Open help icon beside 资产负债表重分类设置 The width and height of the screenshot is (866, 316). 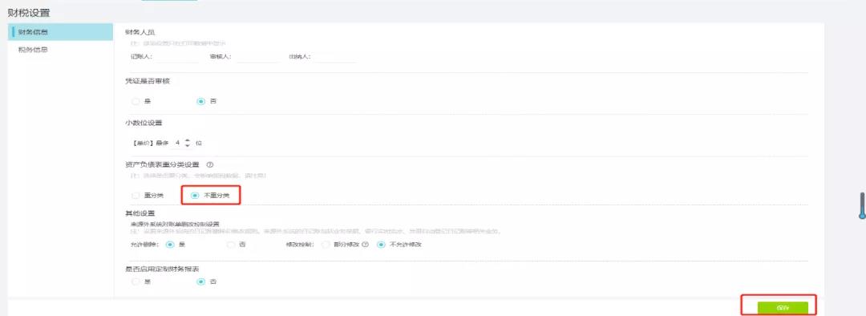pos(209,164)
